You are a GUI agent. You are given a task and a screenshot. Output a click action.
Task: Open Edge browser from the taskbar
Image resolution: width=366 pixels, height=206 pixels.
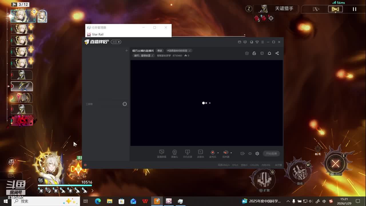pos(98,201)
